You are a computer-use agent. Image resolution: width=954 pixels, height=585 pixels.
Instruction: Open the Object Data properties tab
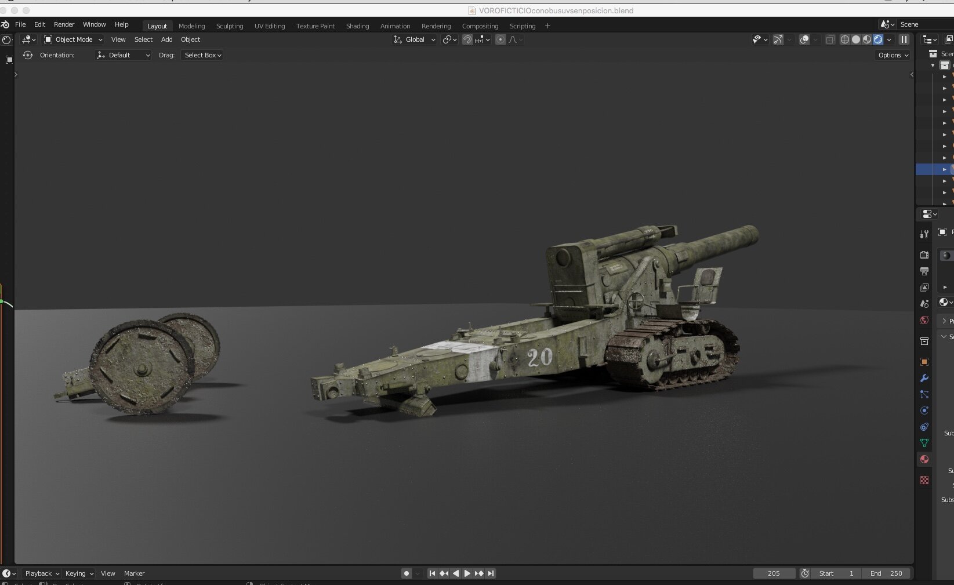click(924, 443)
